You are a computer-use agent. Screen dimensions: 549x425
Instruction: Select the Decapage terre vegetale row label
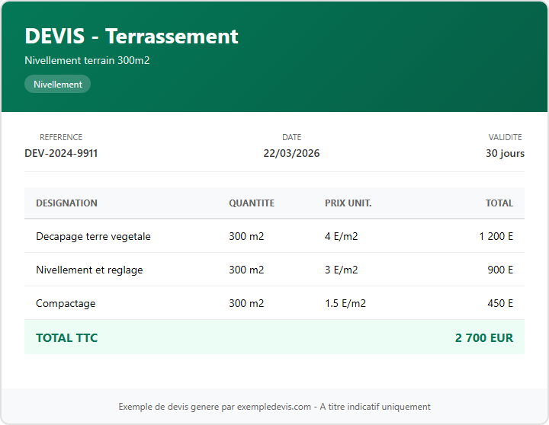click(x=93, y=236)
